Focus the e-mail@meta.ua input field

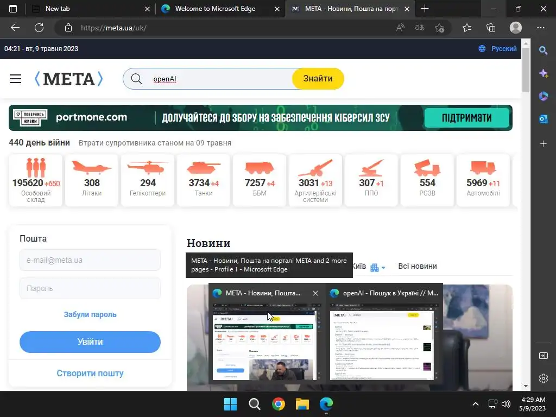click(x=90, y=260)
